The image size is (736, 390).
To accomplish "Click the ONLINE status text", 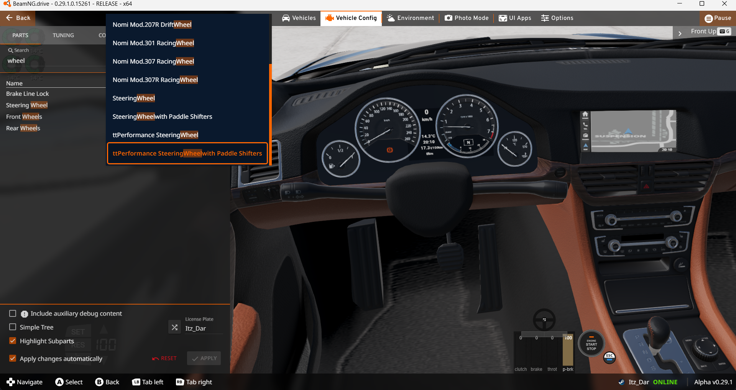I will (x=665, y=382).
